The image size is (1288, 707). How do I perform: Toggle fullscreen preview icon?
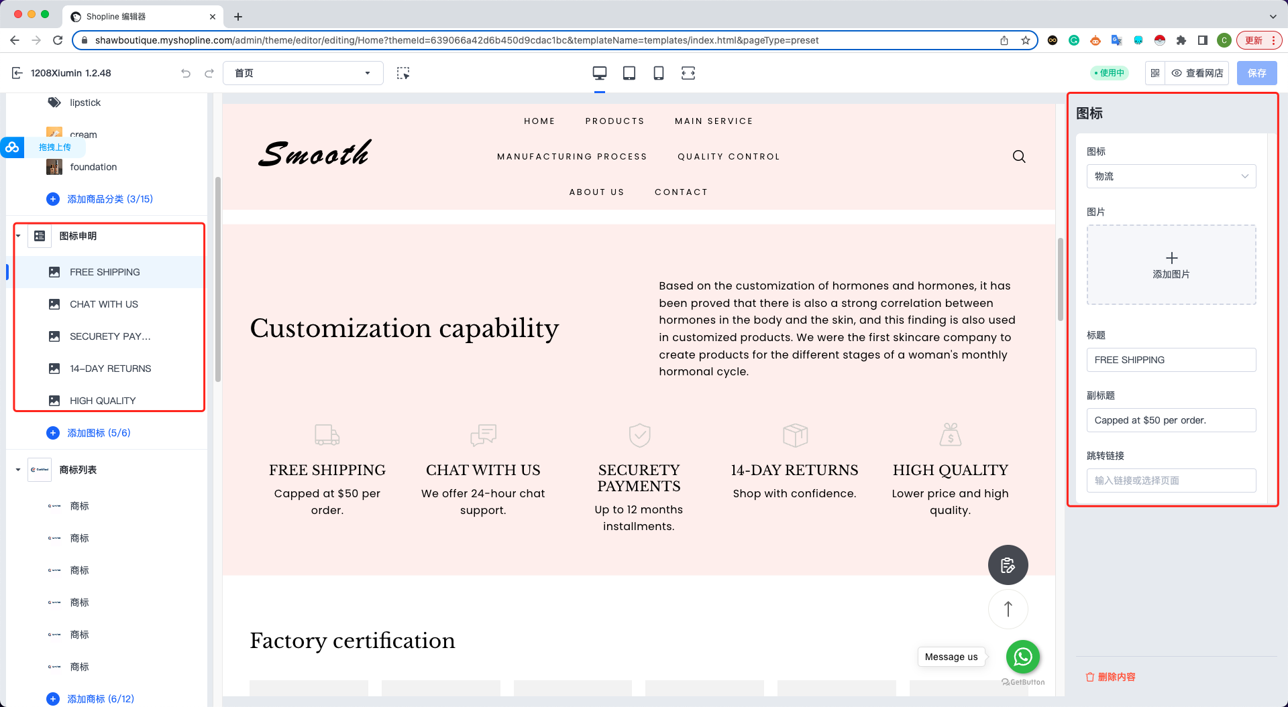(x=688, y=73)
